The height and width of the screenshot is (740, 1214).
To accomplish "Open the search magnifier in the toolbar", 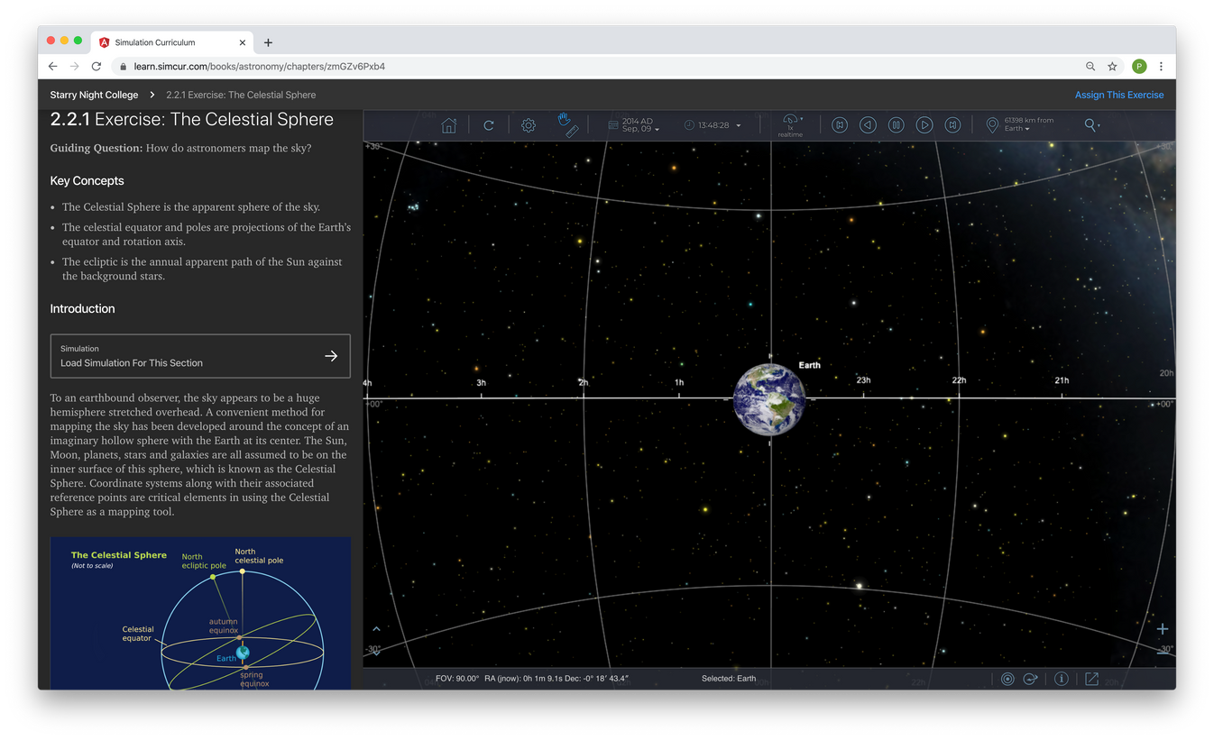I will tap(1090, 124).
